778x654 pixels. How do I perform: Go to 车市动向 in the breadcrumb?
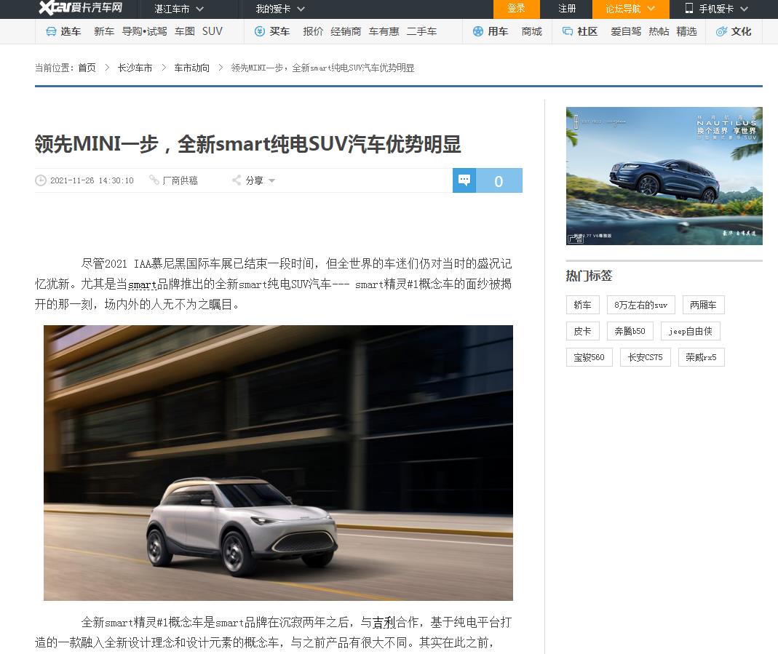pos(191,68)
